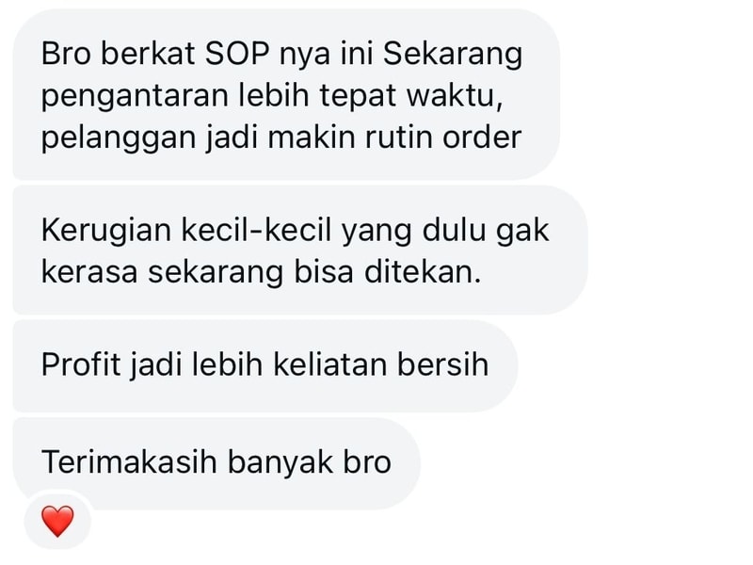Screen dimensions: 753x565
Task: Click the line "pengantaran lebih tepat waktu,"
Action: (x=272, y=96)
